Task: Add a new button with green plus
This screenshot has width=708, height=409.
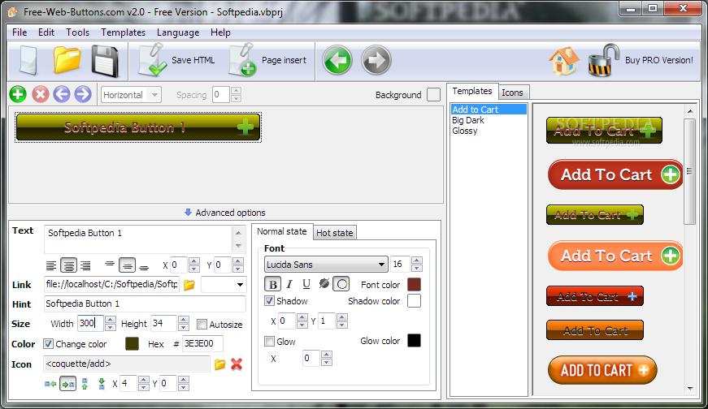Action: click(x=18, y=94)
